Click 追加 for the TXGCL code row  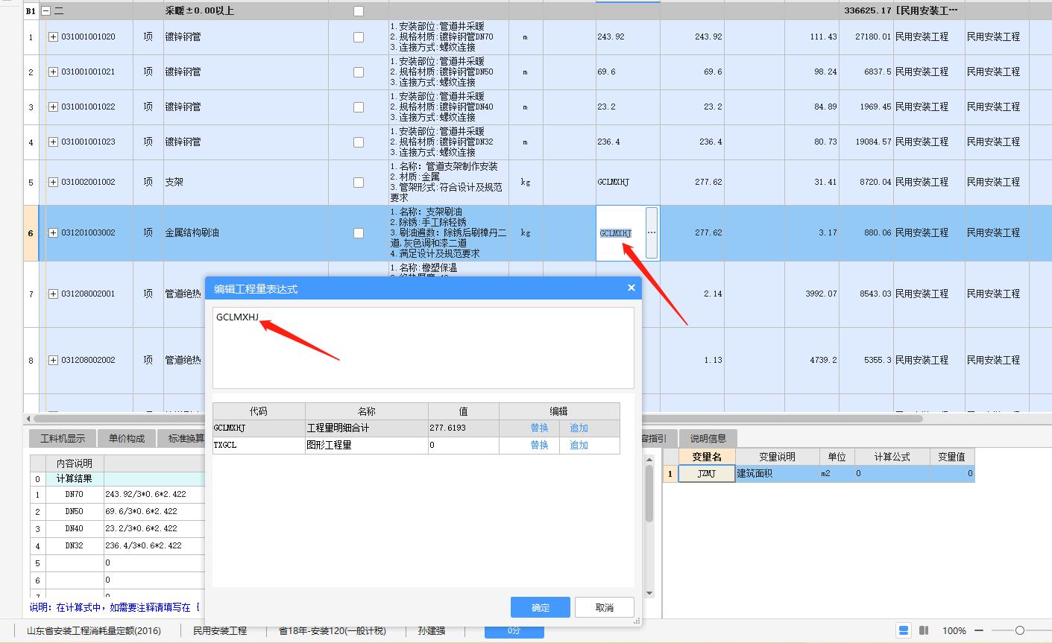pos(579,446)
